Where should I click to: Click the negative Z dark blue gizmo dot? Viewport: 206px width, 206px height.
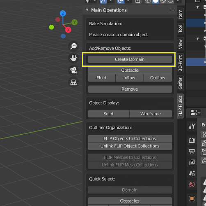63,36
